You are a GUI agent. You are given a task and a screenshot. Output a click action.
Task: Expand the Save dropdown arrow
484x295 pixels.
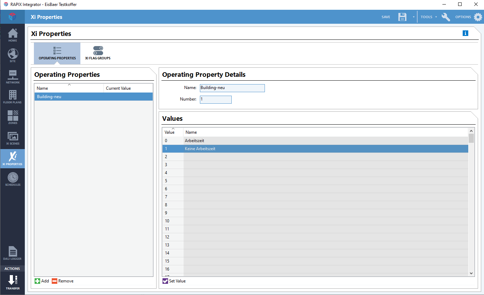[x=413, y=17]
